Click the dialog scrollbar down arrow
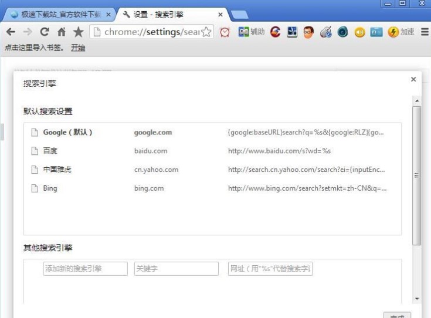The image size is (431, 318). click(417, 299)
